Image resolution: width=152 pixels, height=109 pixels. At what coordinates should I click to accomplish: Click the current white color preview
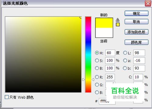coord(104,33)
